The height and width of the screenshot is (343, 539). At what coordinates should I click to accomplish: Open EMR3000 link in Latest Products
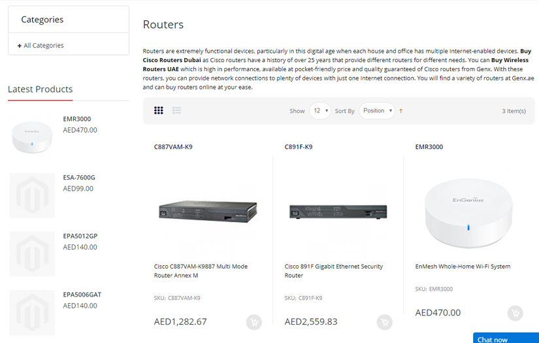77,119
